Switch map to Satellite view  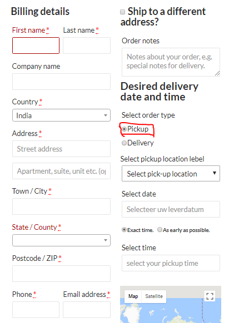pyautogui.click(x=154, y=296)
